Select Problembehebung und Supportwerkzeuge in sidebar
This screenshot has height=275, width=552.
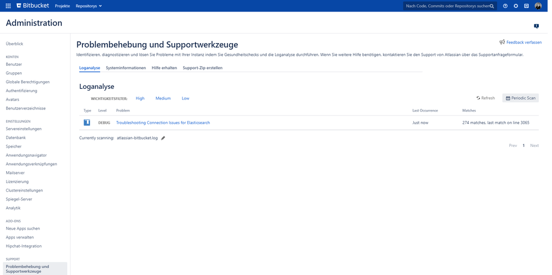click(x=35, y=269)
